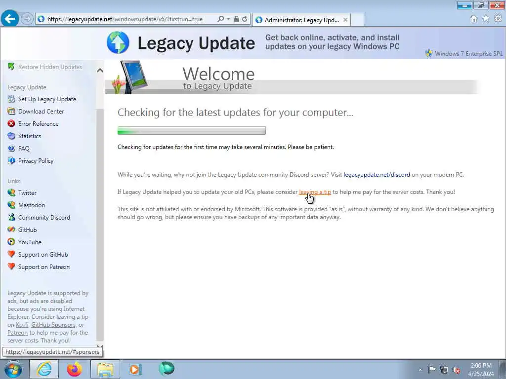This screenshot has height=379, width=506.
Task: Click the Statistics icon in sidebar
Action: [11, 136]
